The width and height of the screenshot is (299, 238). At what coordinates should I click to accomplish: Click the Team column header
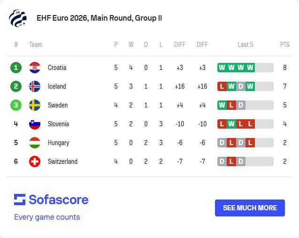[x=36, y=45]
